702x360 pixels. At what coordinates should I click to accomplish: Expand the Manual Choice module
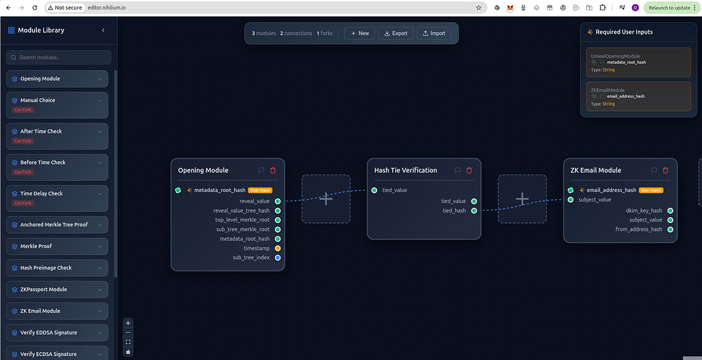coord(100,100)
